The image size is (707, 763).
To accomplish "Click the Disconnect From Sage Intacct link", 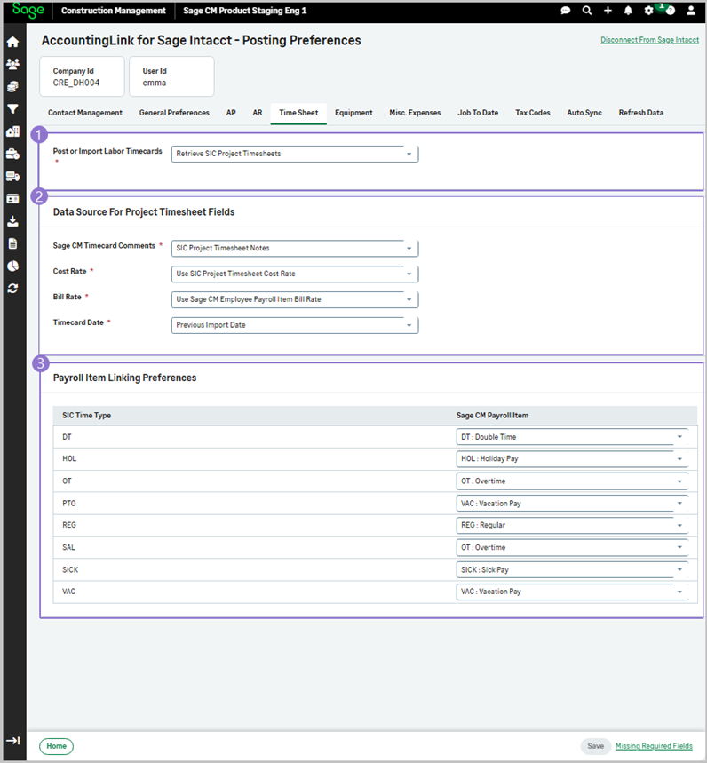I will 649,41.
